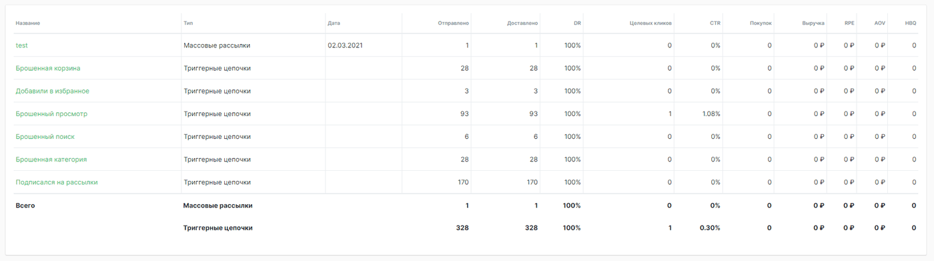
Task: Open the Брошенная категория campaign
Action: 51,160
